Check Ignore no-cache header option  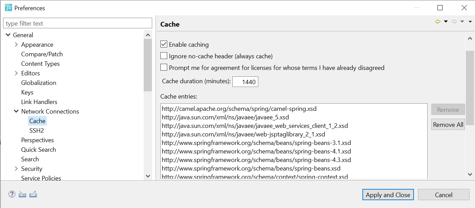[164, 56]
